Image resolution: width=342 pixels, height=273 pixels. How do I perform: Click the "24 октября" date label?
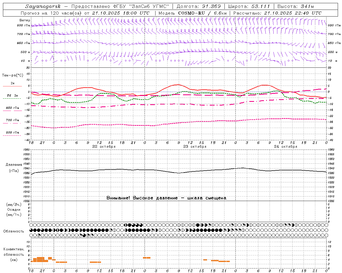pyautogui.click(x=285, y=147)
